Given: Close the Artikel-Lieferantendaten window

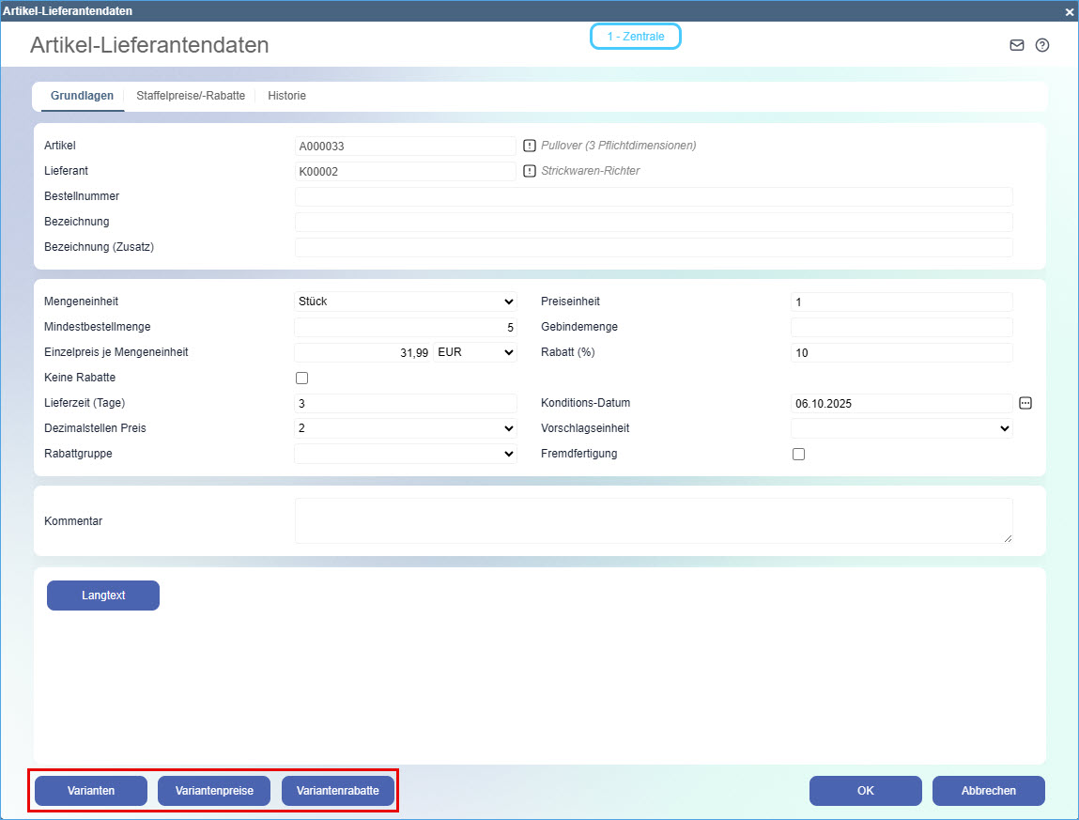Looking at the screenshot, I should point(1069,11).
